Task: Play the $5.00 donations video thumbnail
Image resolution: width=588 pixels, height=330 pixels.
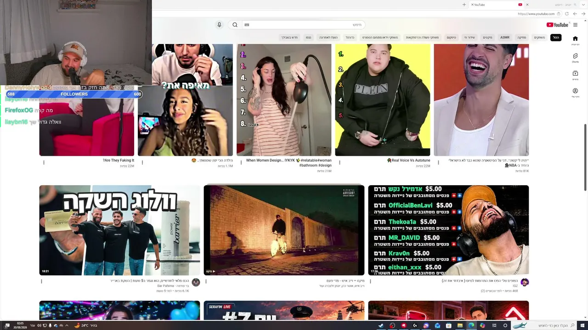Action: [x=448, y=230]
